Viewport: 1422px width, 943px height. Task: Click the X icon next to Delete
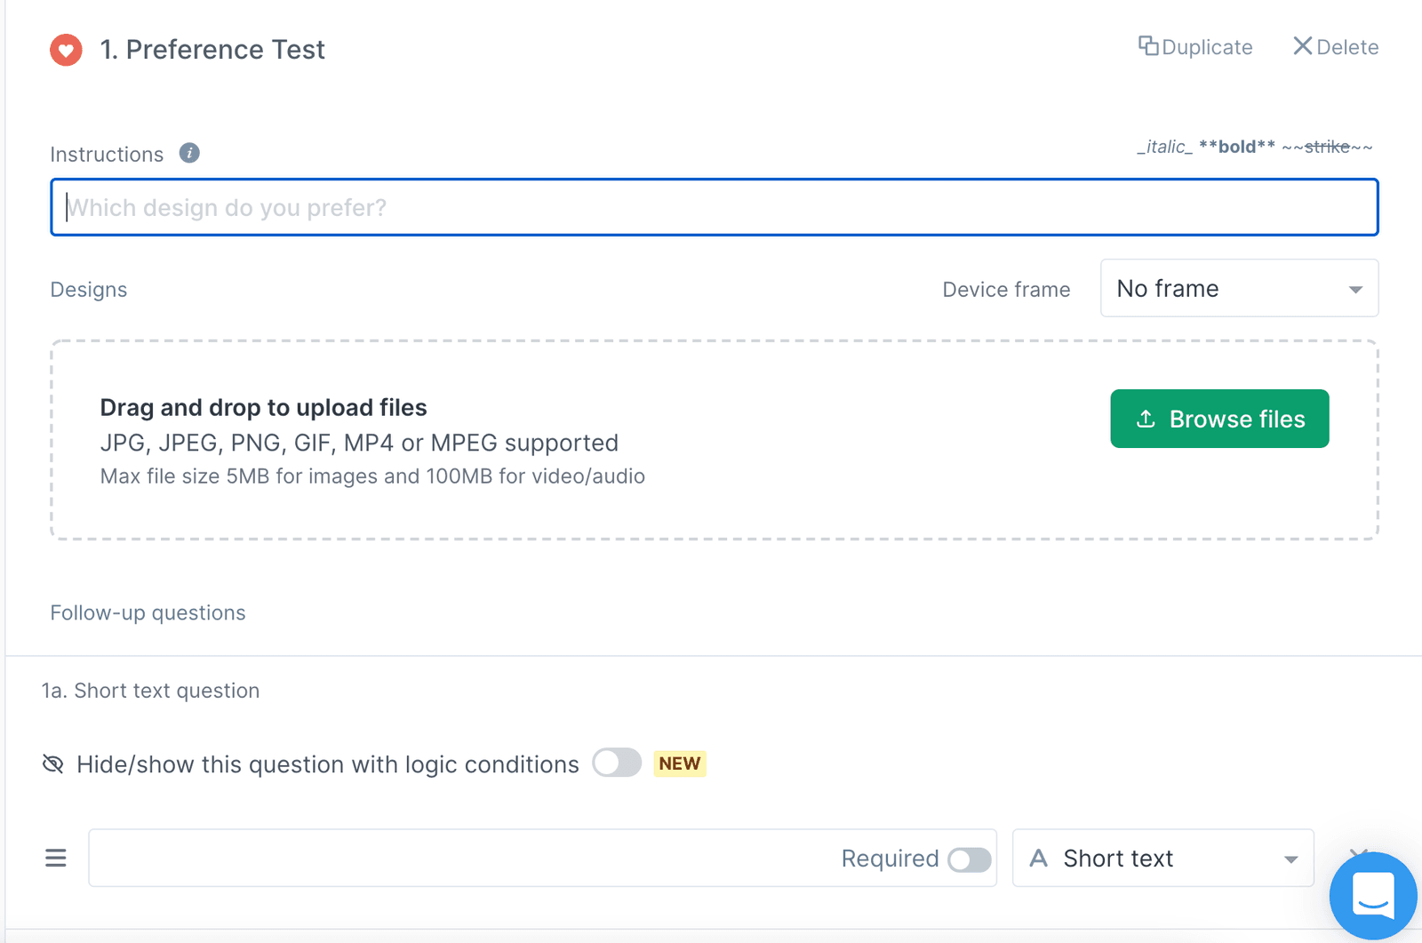1301,45
